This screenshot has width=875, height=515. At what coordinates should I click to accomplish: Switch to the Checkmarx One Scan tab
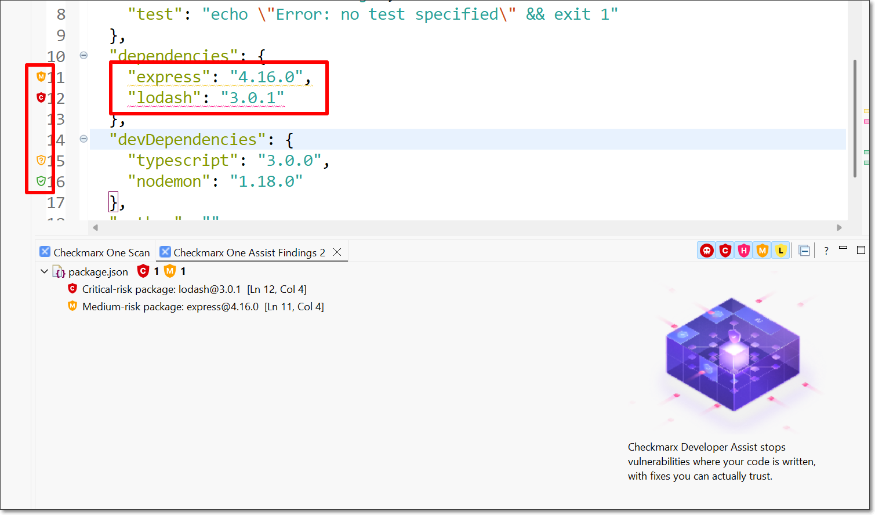pyautogui.click(x=95, y=252)
